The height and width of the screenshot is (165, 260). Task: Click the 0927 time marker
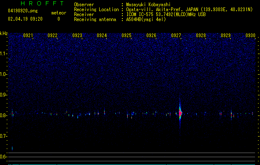point(176,35)
